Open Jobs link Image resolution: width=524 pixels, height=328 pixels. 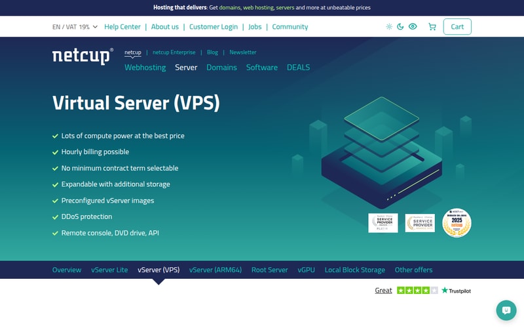tap(255, 27)
